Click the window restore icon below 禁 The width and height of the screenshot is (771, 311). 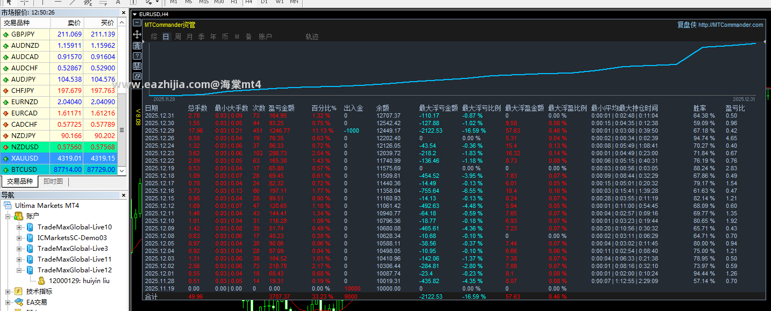(x=137, y=76)
